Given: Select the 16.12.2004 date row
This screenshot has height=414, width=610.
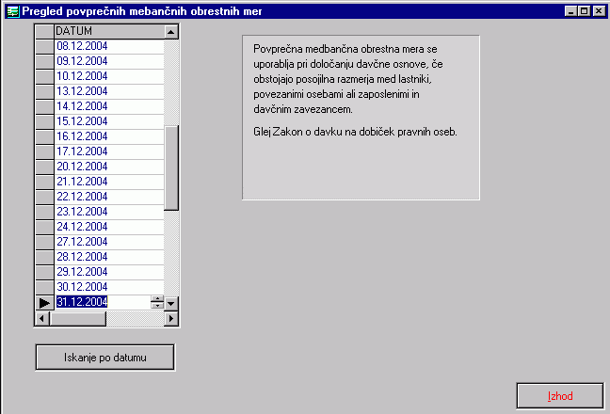Looking at the screenshot, I should (x=109, y=136).
